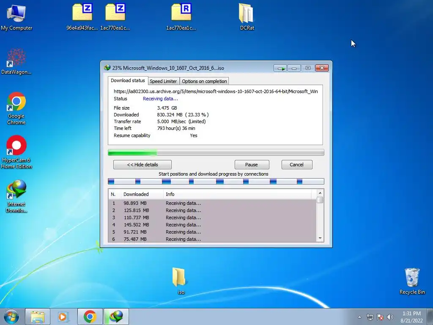The image size is (433, 325).
Task: Click the DataWagon shortcut icon
Action: 16,61
